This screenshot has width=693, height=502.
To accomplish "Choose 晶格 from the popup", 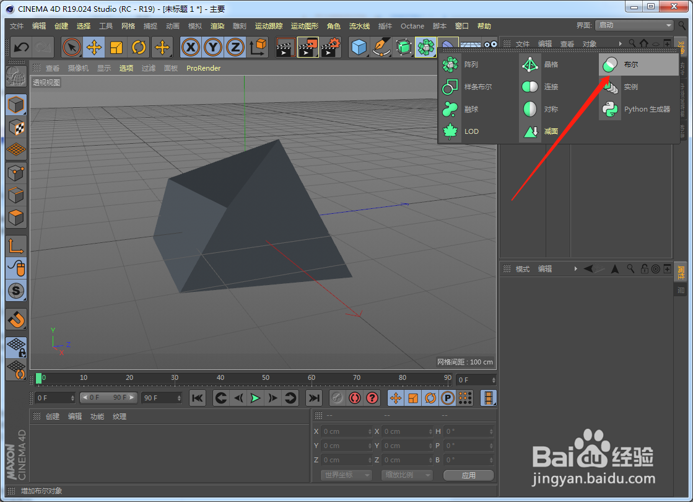I will coord(558,64).
